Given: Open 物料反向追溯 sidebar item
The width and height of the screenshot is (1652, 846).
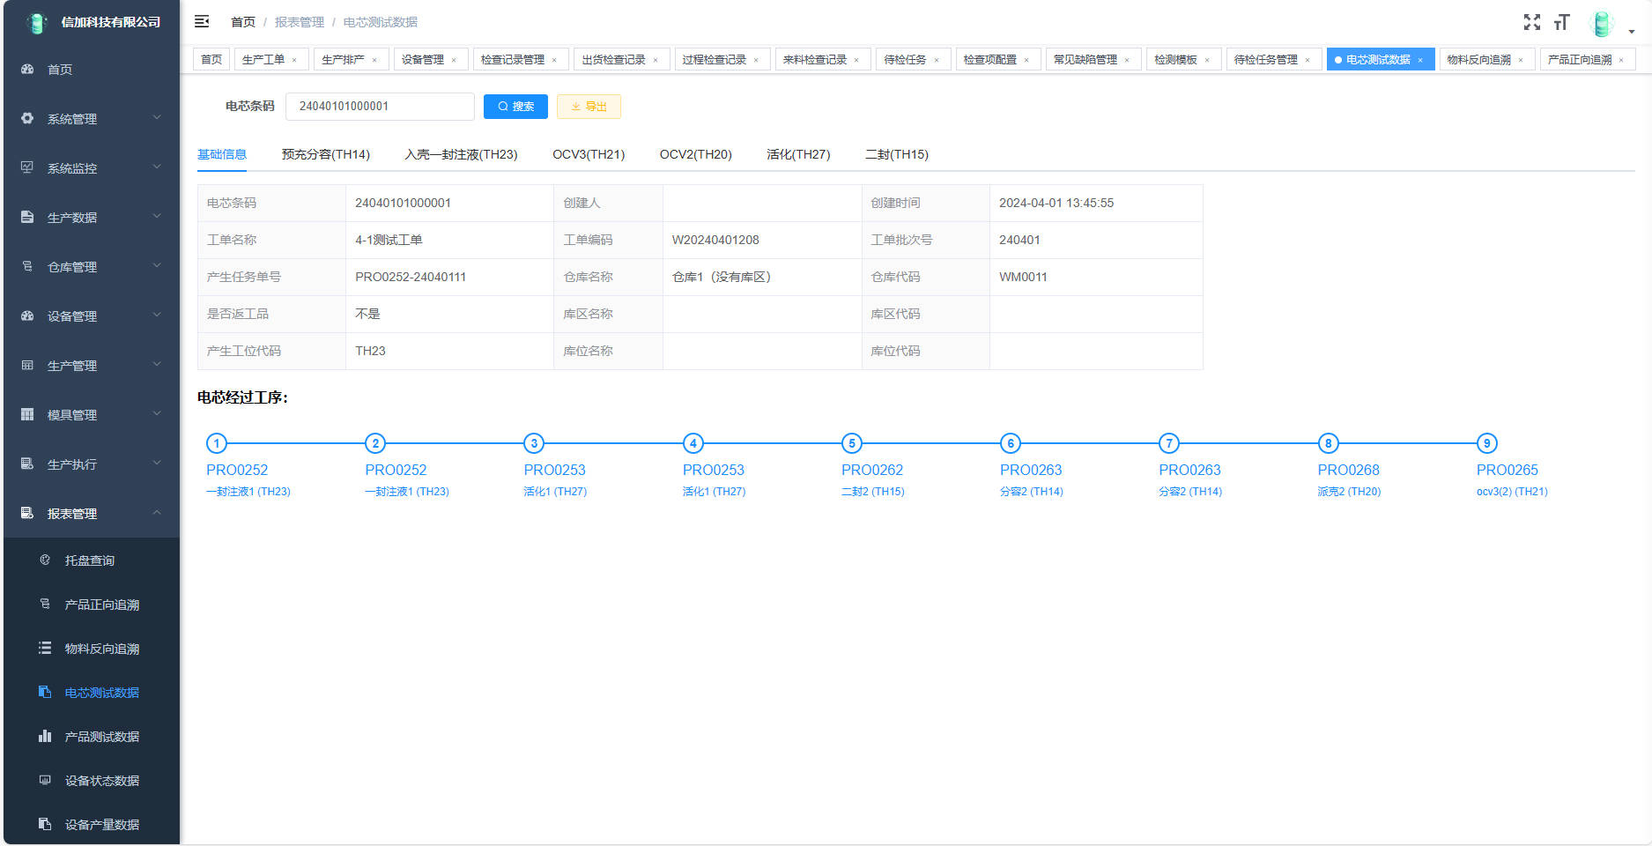Looking at the screenshot, I should click(x=101, y=649).
